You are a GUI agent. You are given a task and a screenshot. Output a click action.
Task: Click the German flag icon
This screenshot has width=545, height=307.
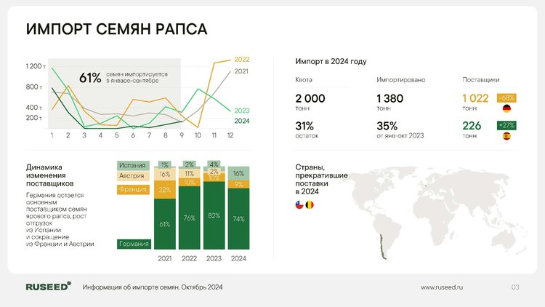point(506,108)
